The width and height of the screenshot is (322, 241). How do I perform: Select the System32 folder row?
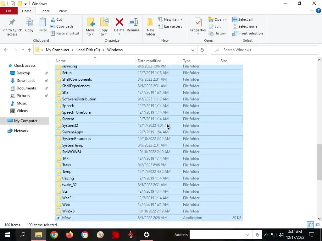[149, 126]
